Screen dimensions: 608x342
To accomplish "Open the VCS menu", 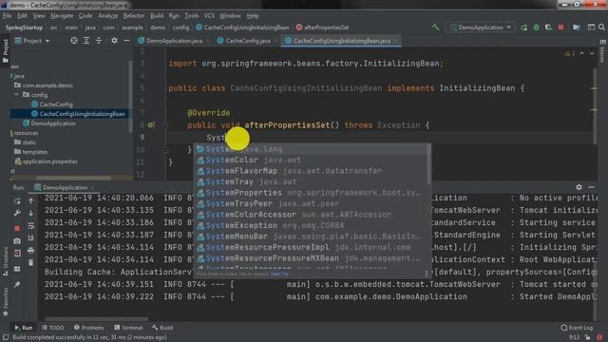I will [209, 16].
